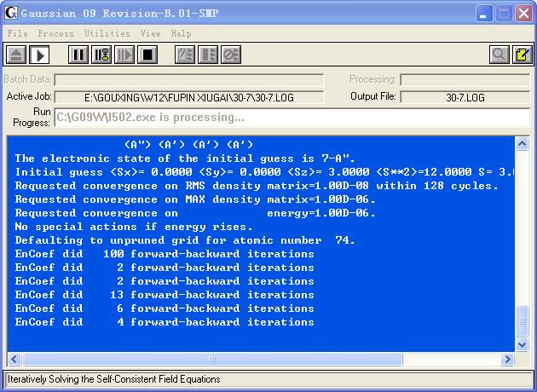This screenshot has width=537, height=392.
Task: Close the Gaussian 09 window
Action: click(524, 14)
